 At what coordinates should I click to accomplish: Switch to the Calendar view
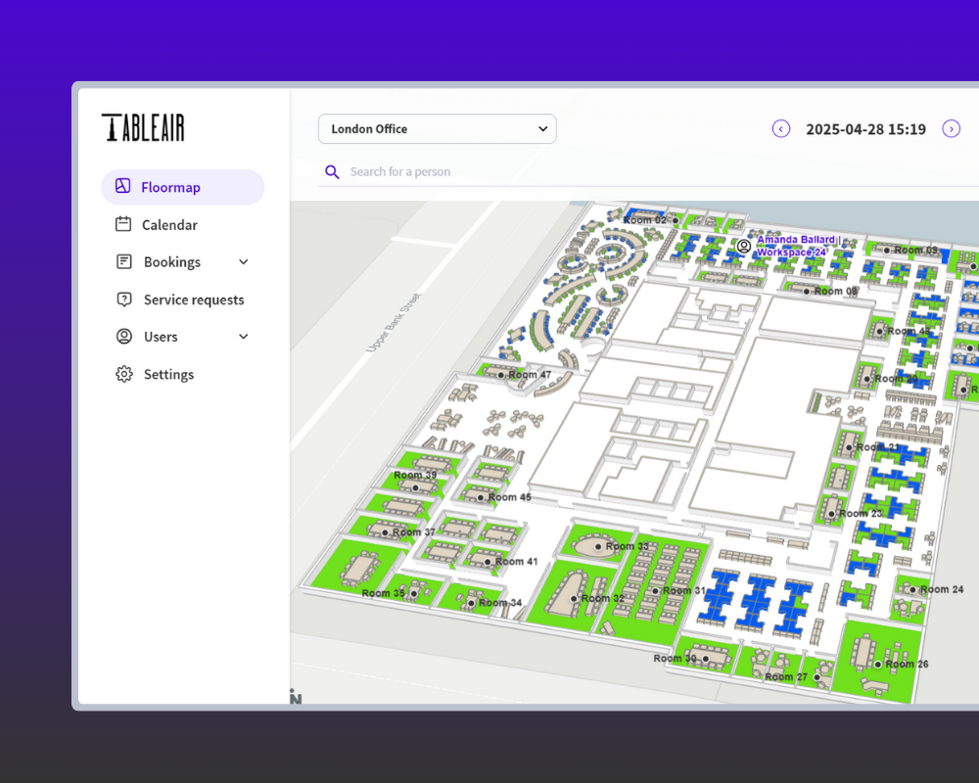[x=167, y=224]
